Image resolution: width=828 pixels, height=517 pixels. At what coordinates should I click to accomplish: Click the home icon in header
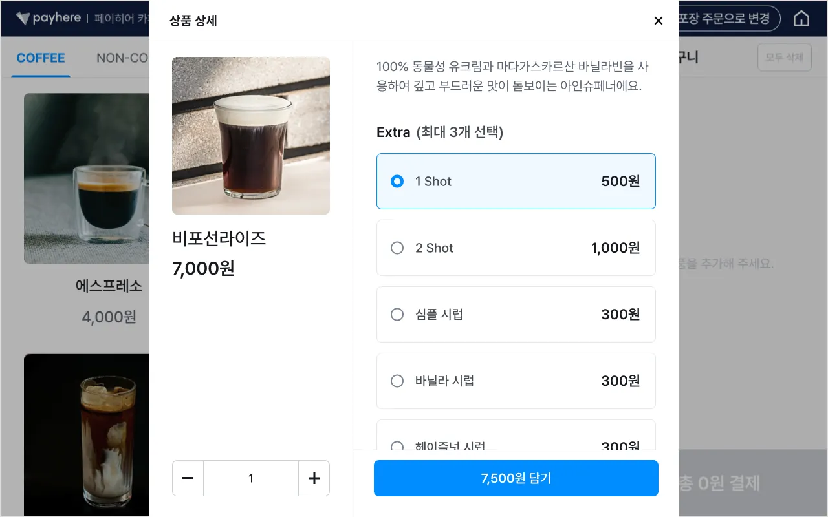coord(801,19)
